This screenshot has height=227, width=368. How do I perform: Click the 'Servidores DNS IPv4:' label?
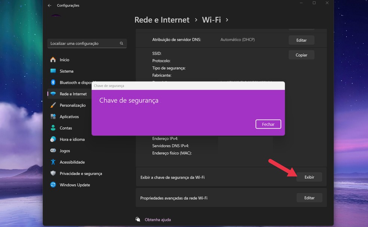pos(171,146)
